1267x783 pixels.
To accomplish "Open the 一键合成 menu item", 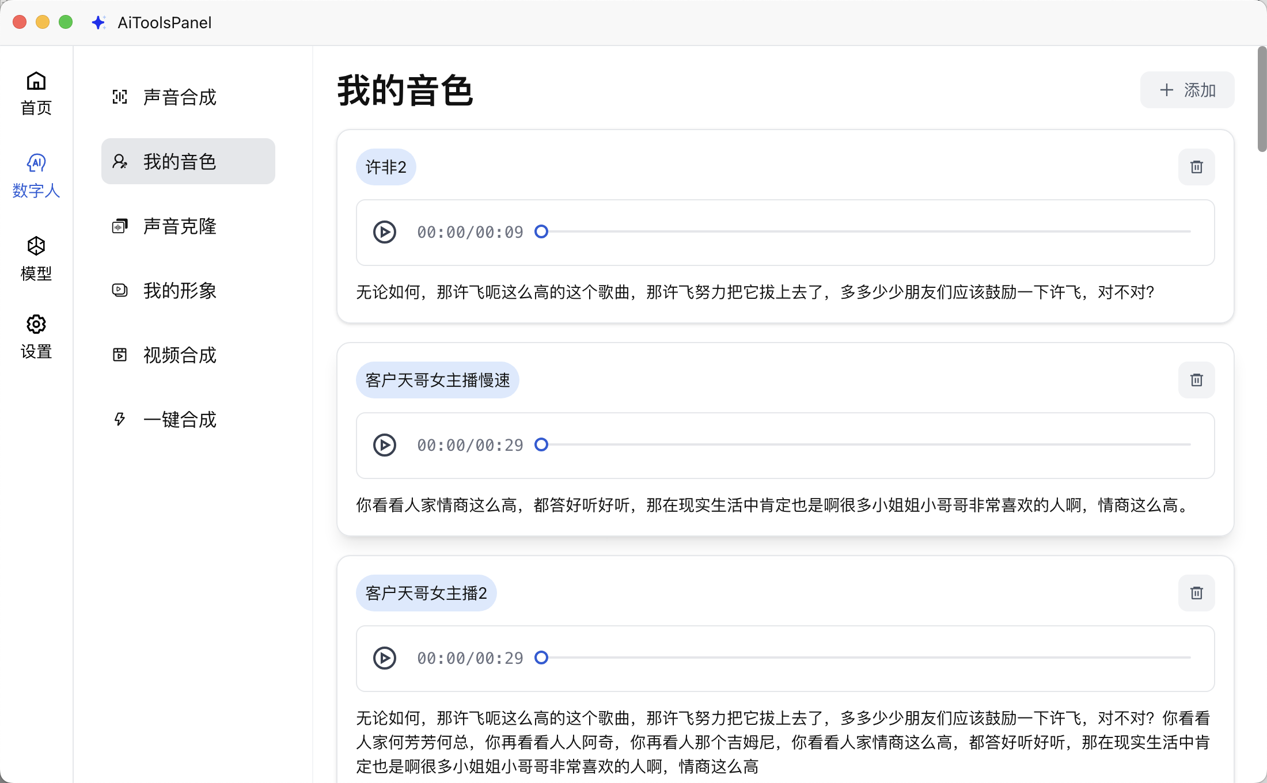I will click(188, 419).
